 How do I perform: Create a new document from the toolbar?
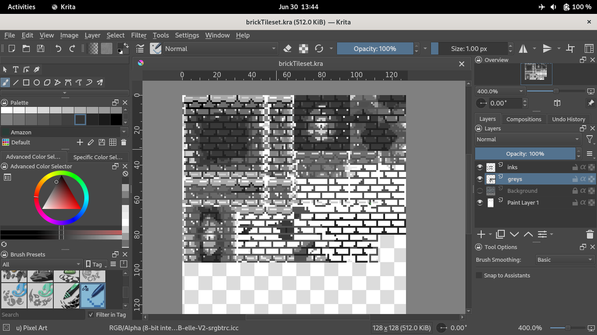[x=11, y=49]
